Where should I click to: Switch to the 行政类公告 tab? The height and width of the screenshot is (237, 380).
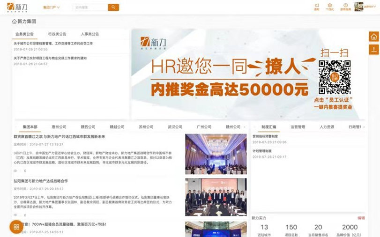57,34
